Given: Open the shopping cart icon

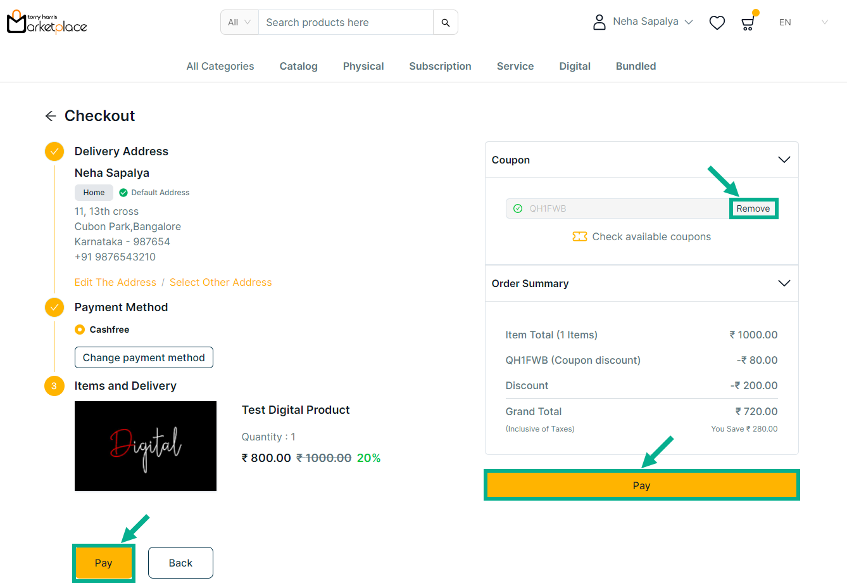Looking at the screenshot, I should coord(748,23).
